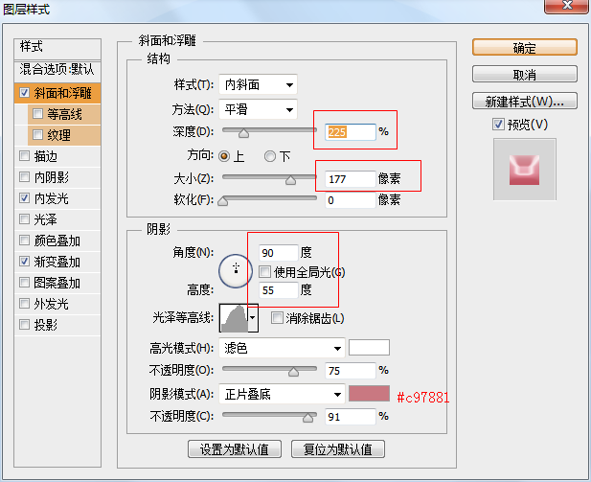
Task: Click the 大小 value input field
Action: tap(350, 178)
